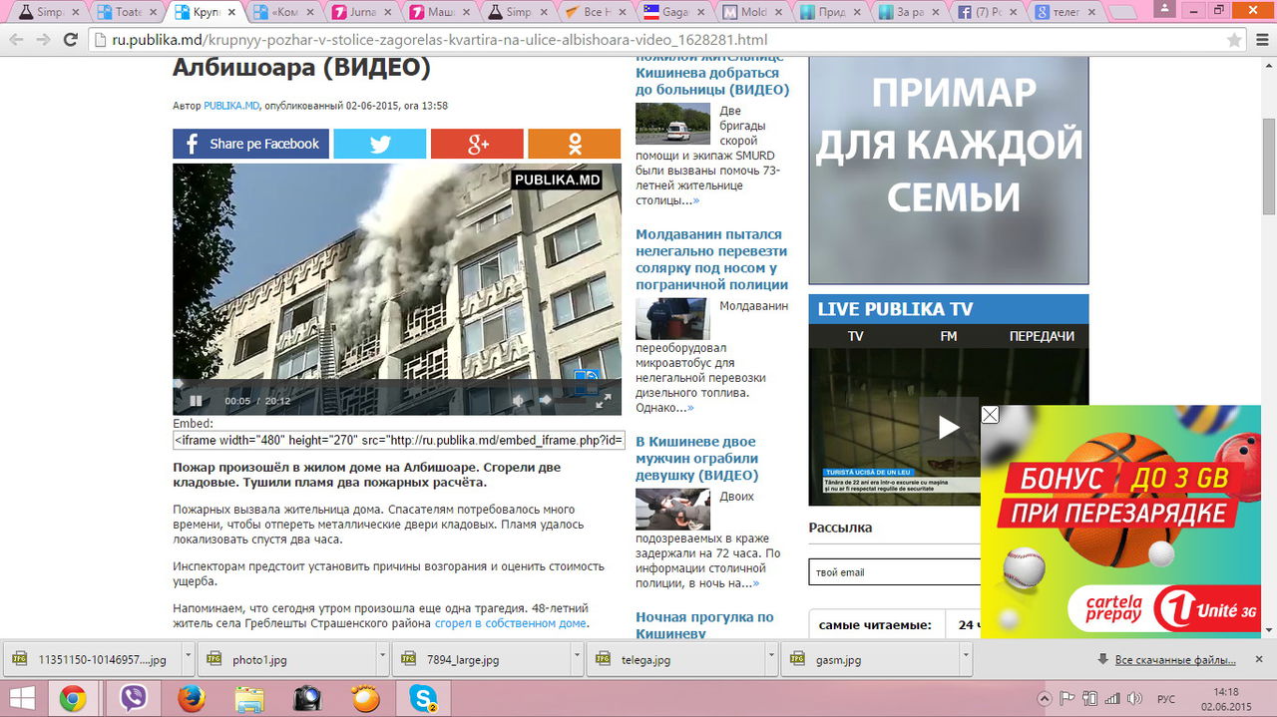
Task: Show hidden system tray icons
Action: click(x=1045, y=698)
